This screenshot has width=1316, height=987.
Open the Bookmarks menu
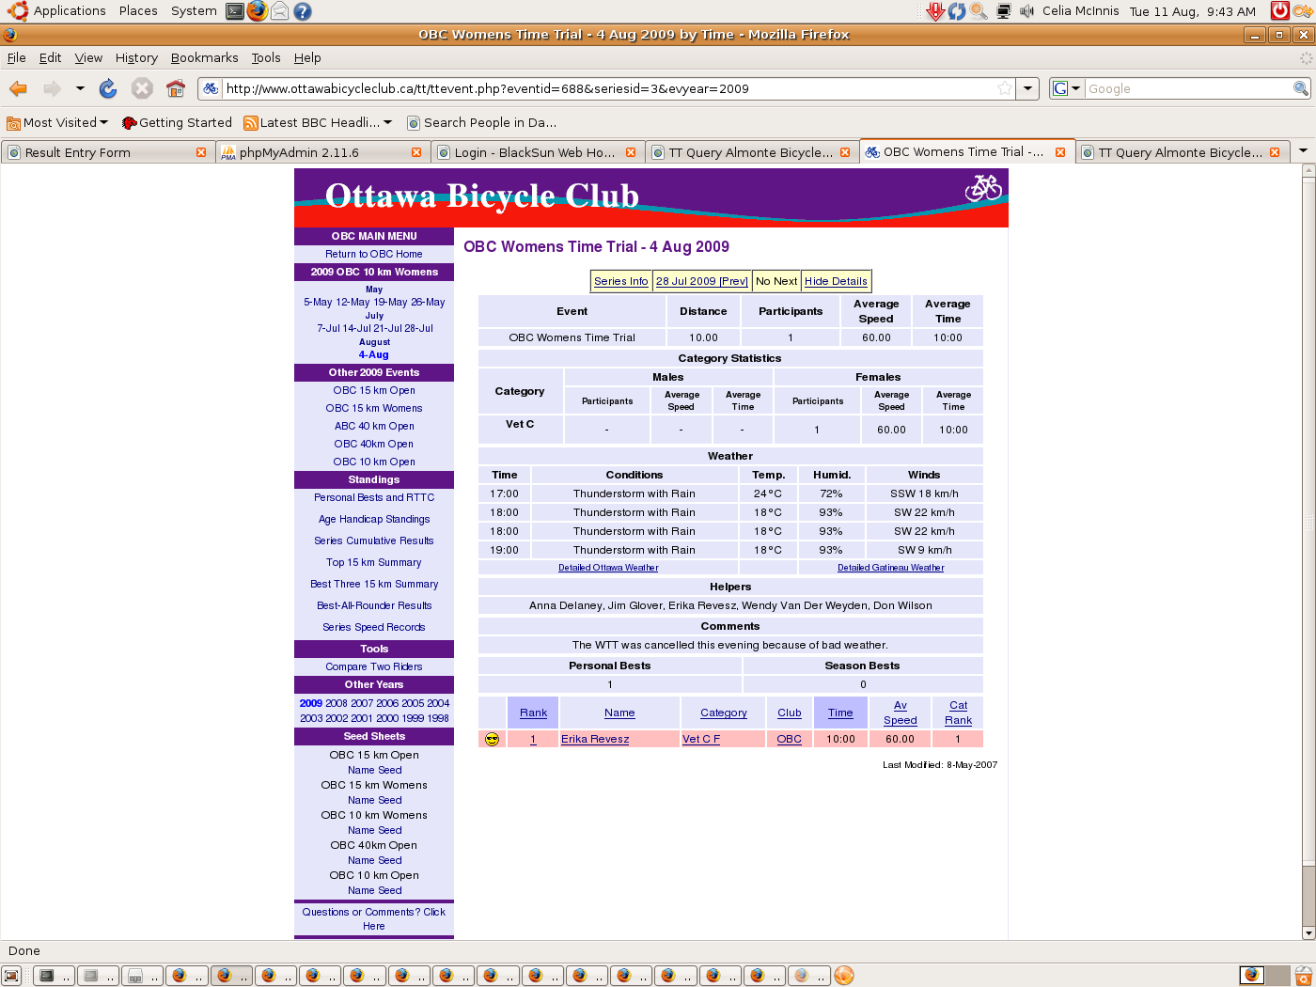204,57
